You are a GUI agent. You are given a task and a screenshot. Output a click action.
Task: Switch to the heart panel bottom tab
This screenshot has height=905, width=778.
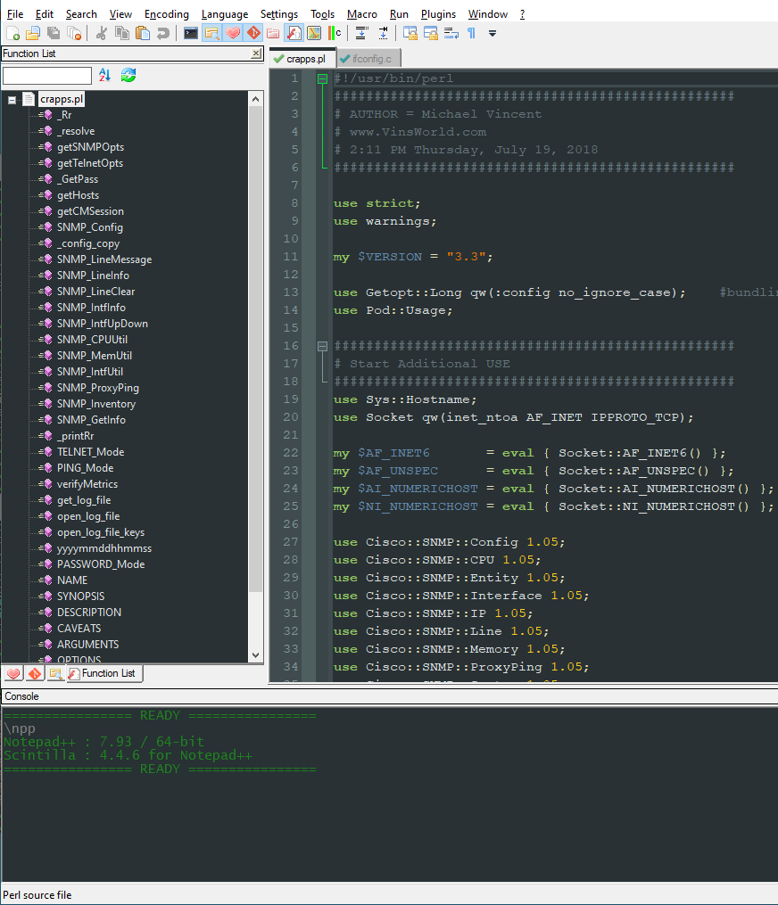click(14, 673)
